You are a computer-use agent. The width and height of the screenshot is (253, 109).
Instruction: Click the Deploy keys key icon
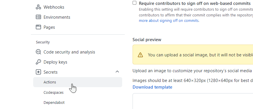click(38, 62)
